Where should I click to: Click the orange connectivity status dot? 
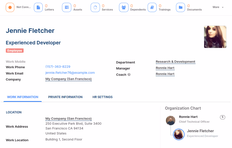(10, 7)
